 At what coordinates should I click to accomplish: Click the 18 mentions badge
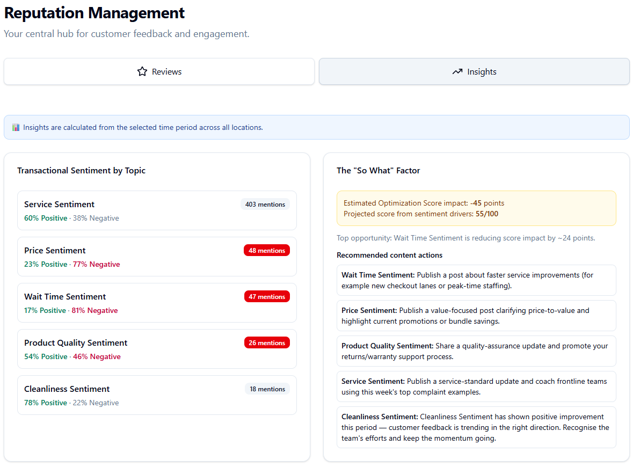click(x=267, y=389)
